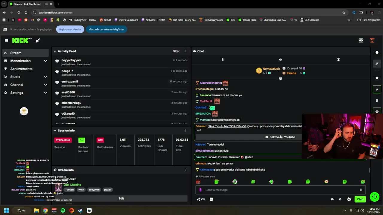Open the hamburger menu beside the Kick logo
This screenshot has width=383, height=215.
coord(6,41)
